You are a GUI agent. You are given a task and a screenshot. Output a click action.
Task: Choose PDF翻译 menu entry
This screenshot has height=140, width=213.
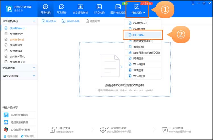[143, 59]
